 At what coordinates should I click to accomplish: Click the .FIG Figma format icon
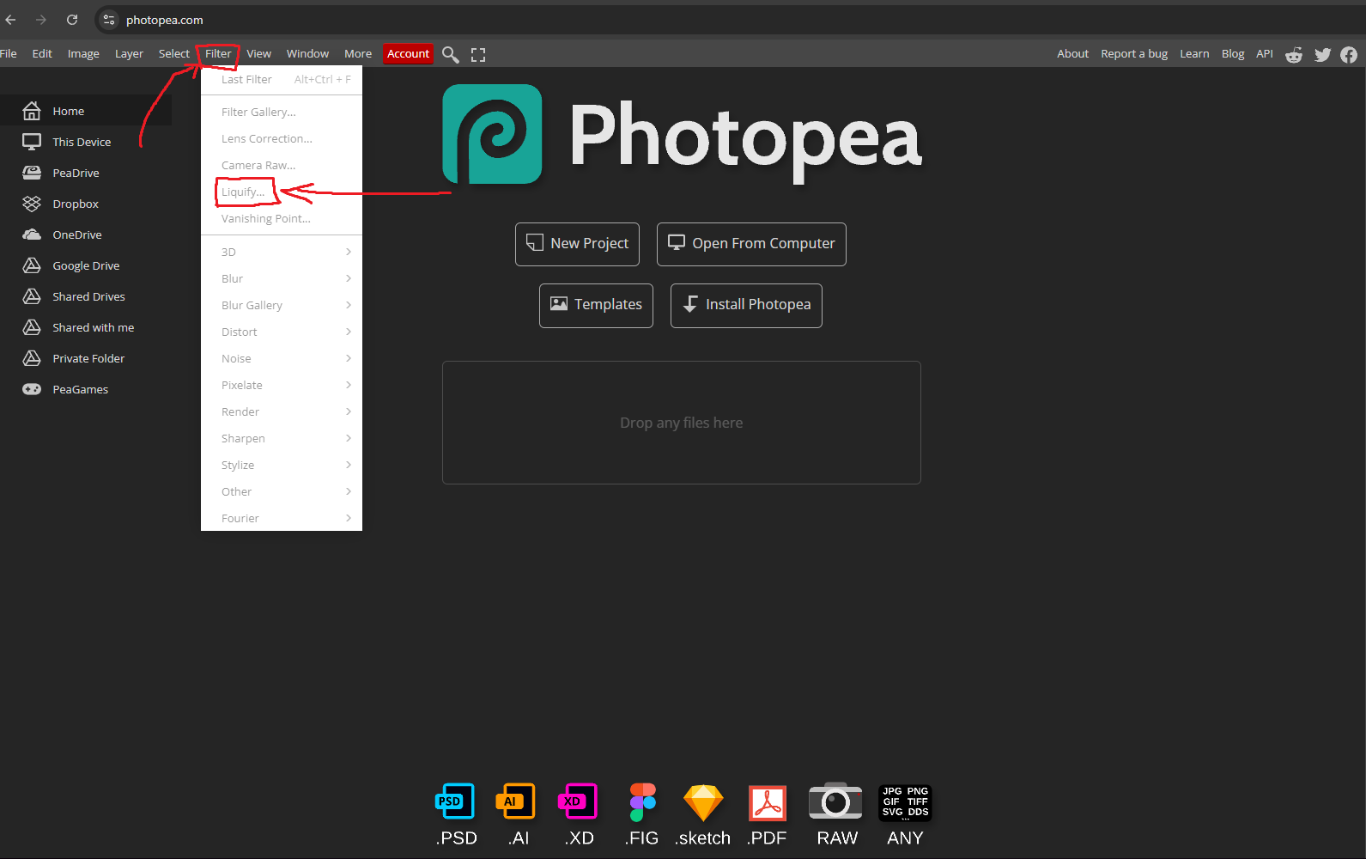(x=642, y=801)
